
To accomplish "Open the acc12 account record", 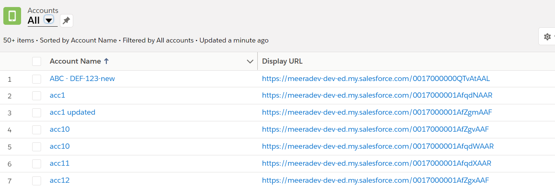I will pos(60,180).
